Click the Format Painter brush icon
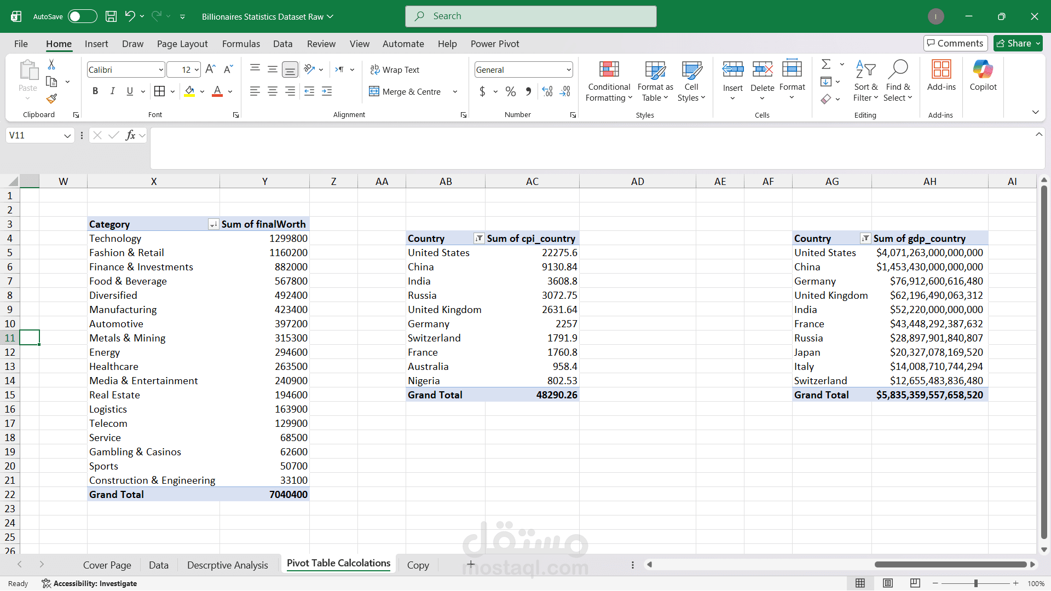Viewport: 1051px width, 591px height. click(51, 99)
